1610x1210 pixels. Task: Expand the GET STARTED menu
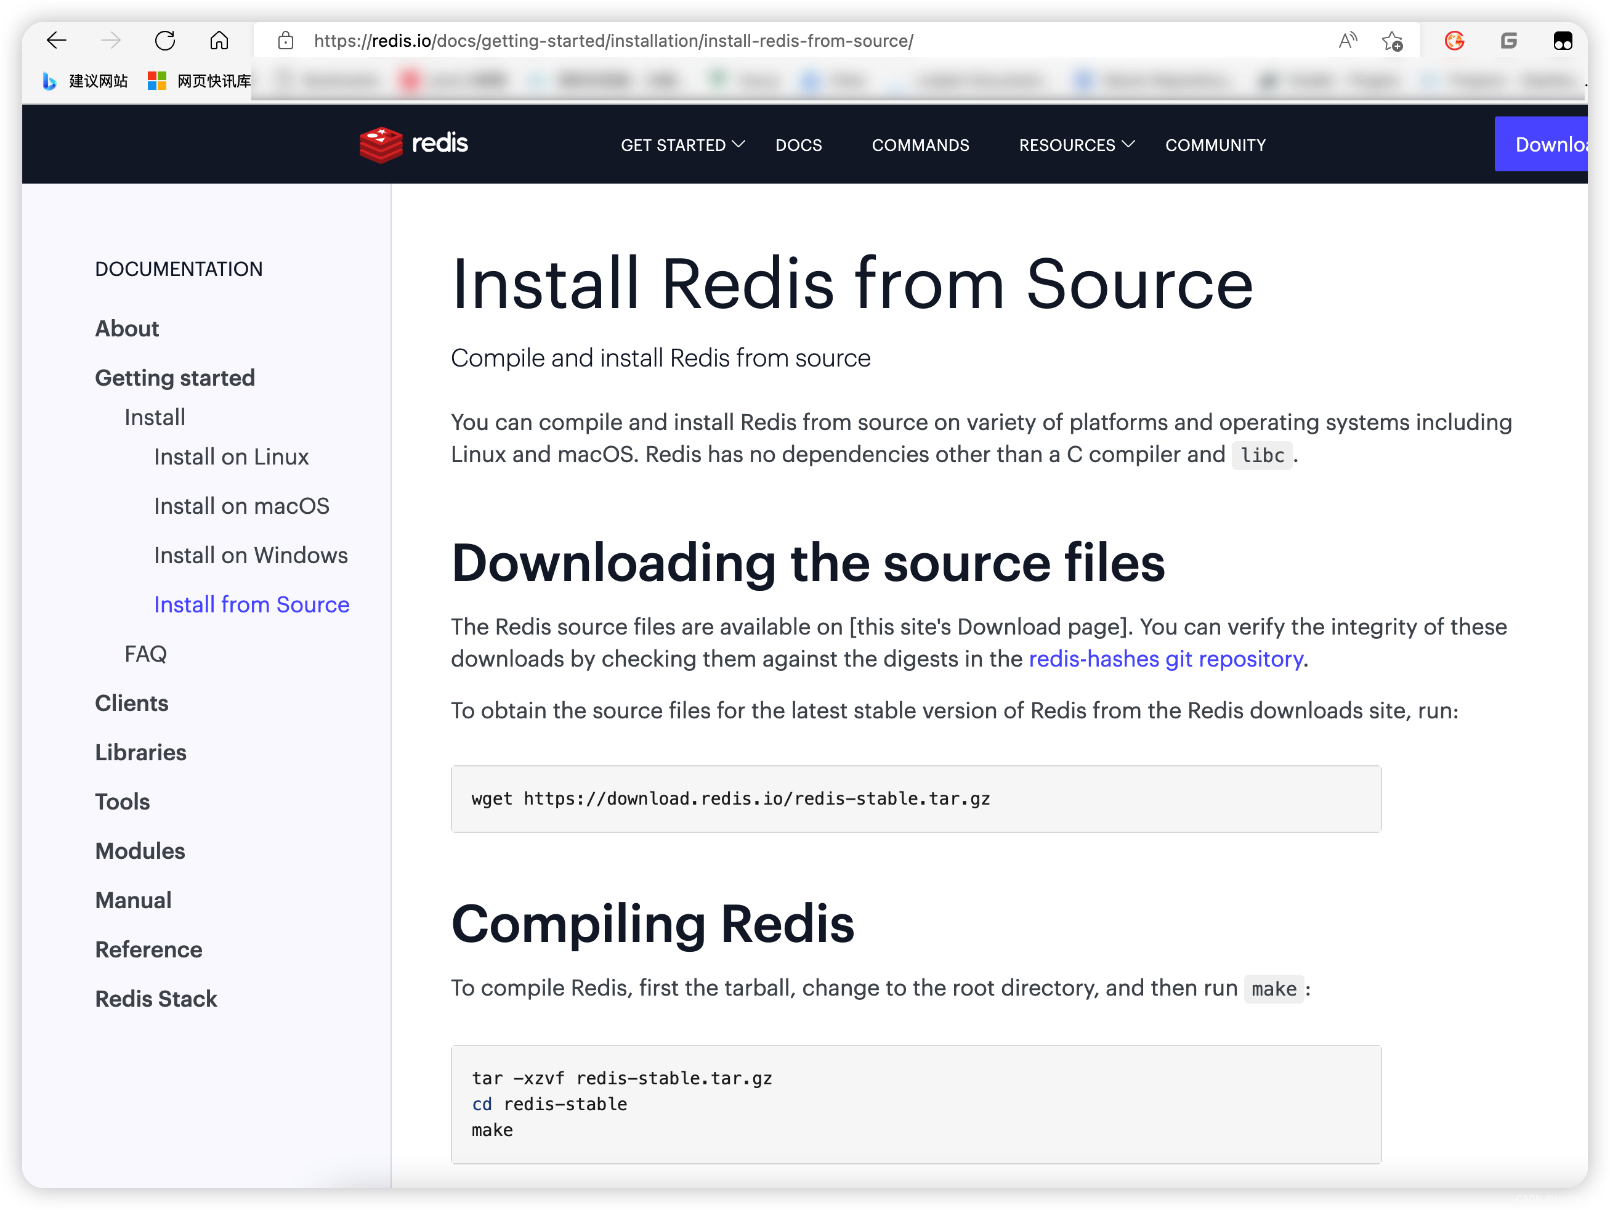coord(682,145)
